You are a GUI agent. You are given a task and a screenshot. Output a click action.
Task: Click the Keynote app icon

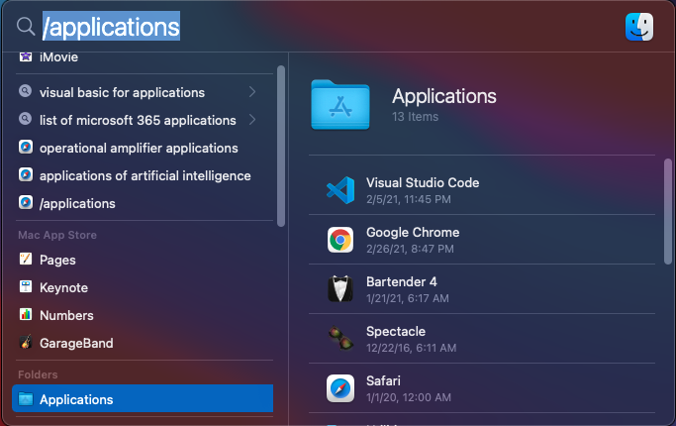[x=26, y=286]
